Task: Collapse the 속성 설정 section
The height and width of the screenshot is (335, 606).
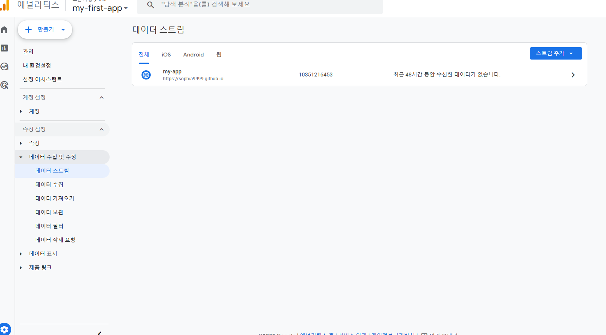Action: click(102, 129)
